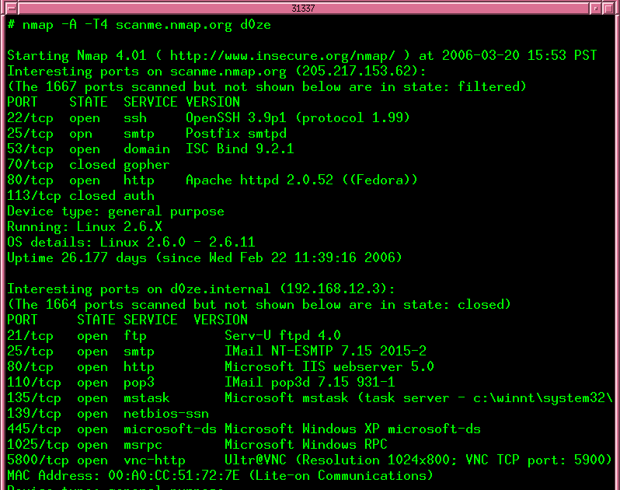Click the '5800/tcp' port entry
Viewport: 620px width, 490px height.
pyautogui.click(x=38, y=460)
